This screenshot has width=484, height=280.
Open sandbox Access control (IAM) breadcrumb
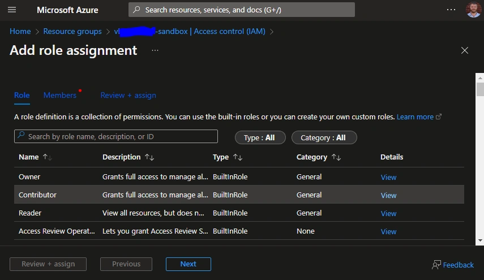click(x=190, y=31)
